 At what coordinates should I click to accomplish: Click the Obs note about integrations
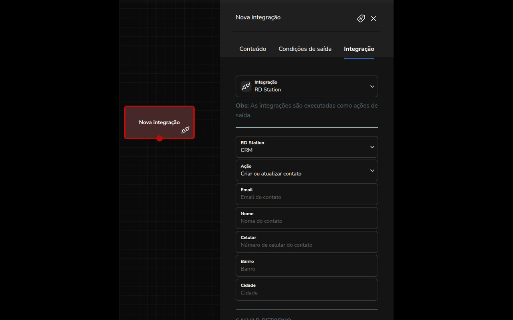(x=307, y=110)
